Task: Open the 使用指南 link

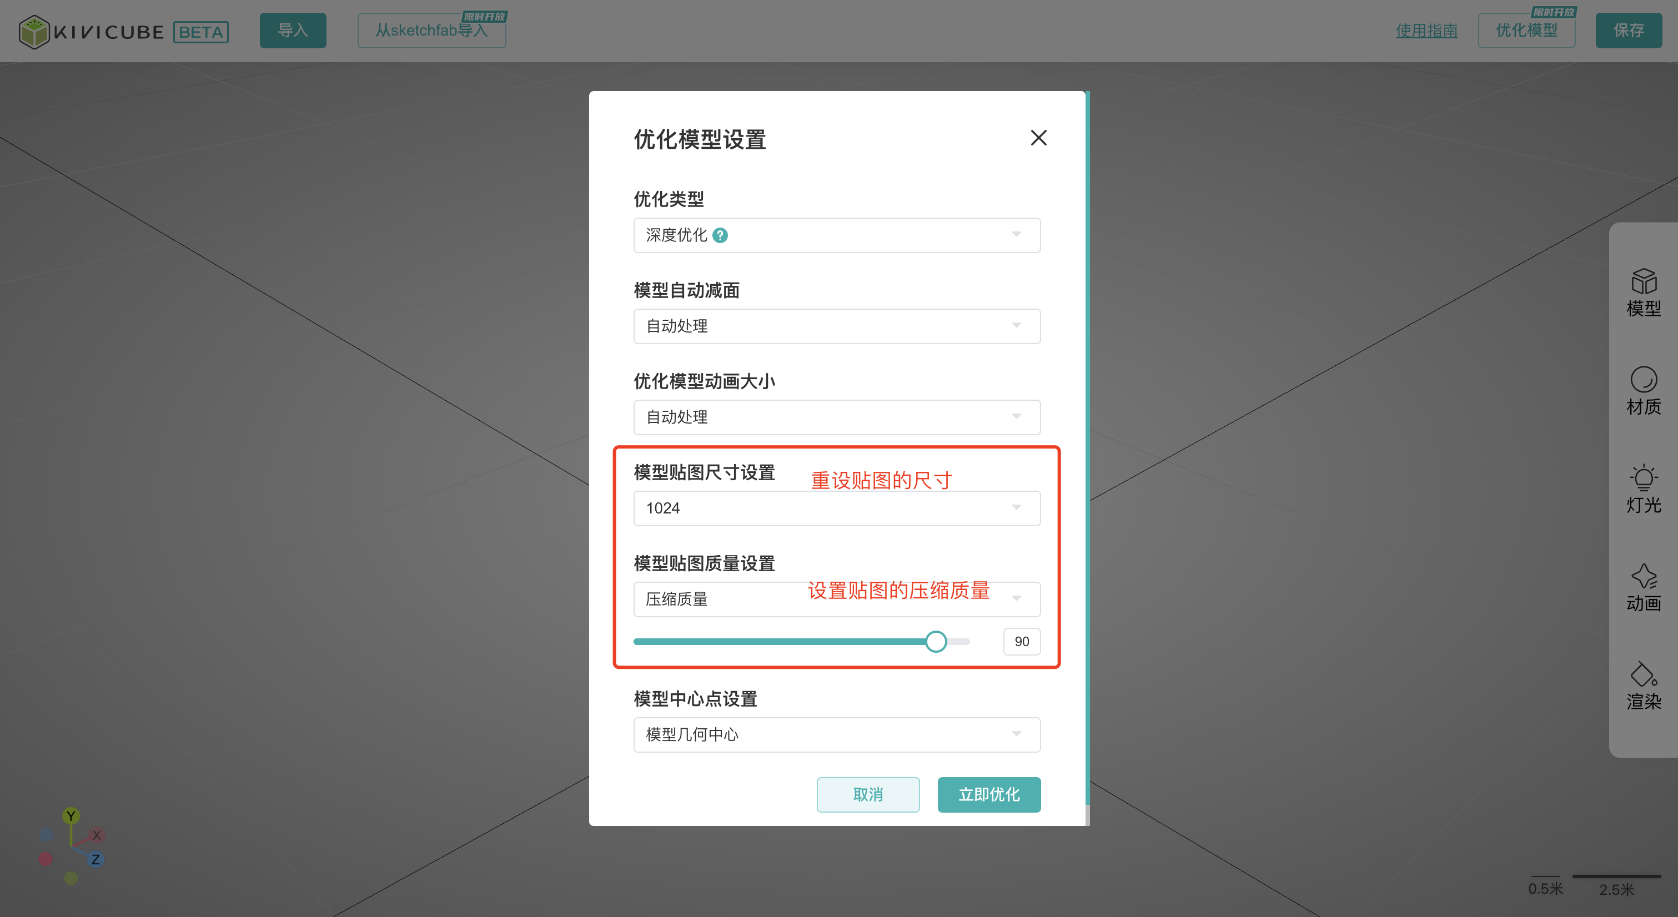Action: (x=1426, y=31)
